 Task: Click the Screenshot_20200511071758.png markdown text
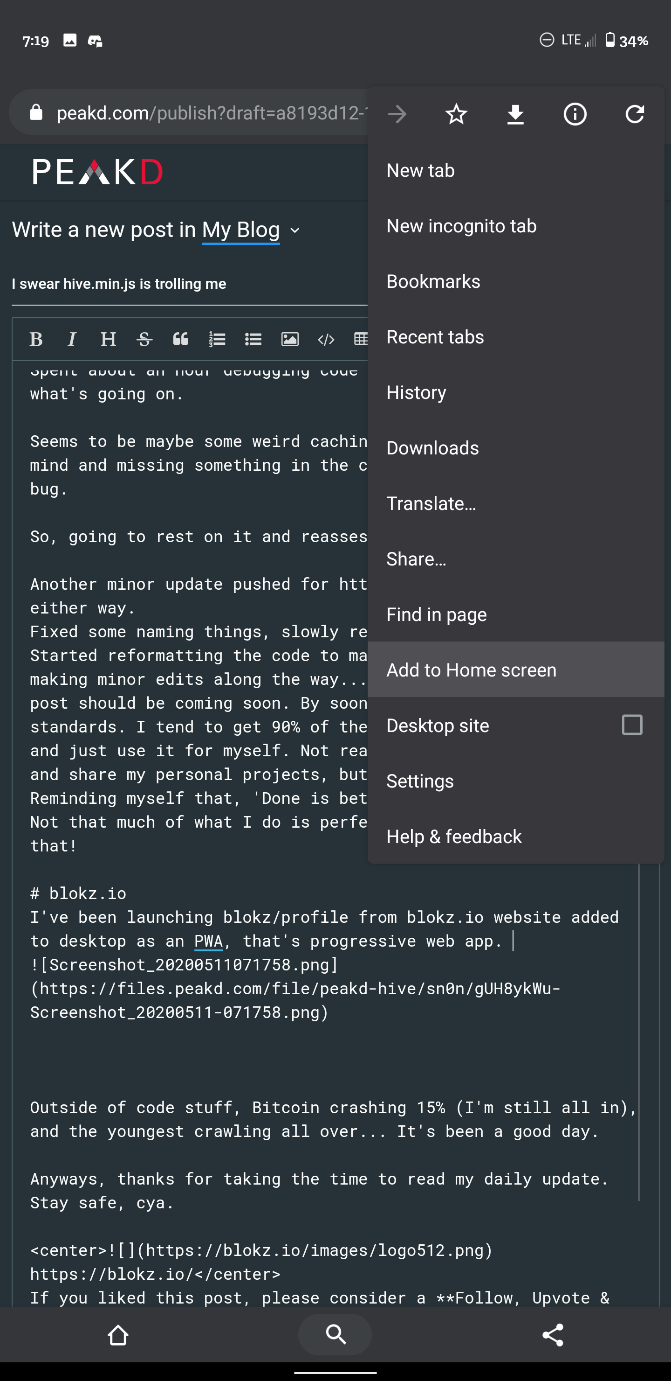click(184, 964)
